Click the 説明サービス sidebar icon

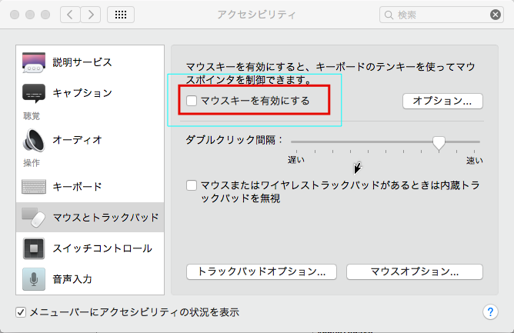click(34, 62)
